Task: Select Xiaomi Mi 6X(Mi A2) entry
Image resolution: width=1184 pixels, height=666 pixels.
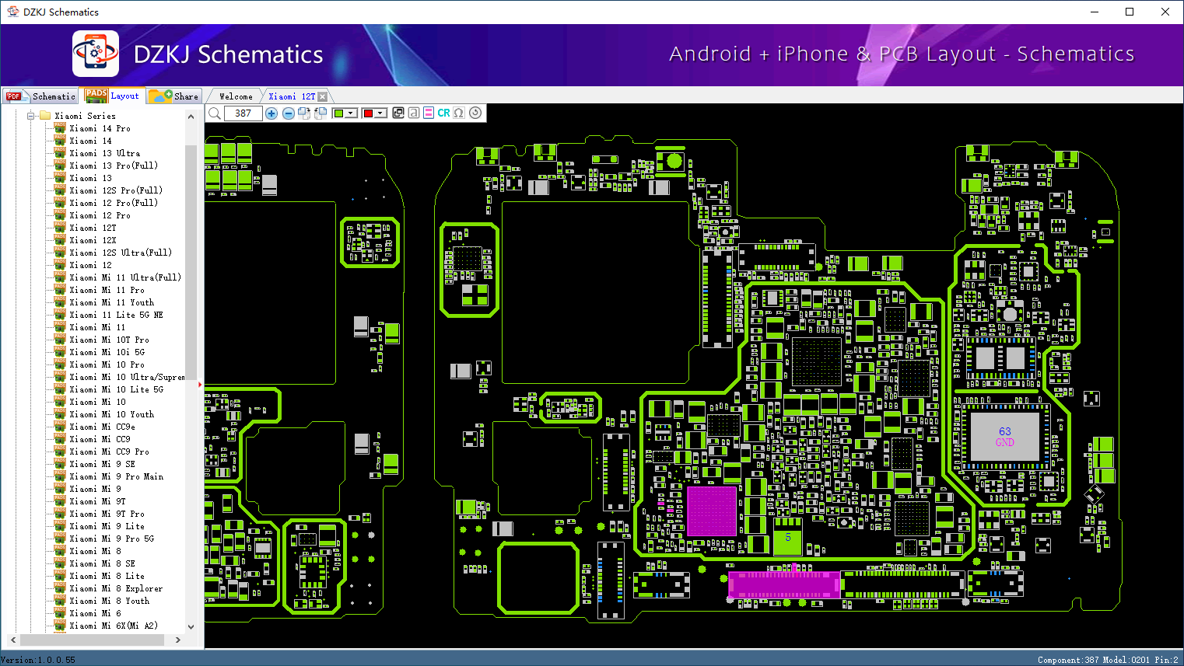Action: point(114,626)
